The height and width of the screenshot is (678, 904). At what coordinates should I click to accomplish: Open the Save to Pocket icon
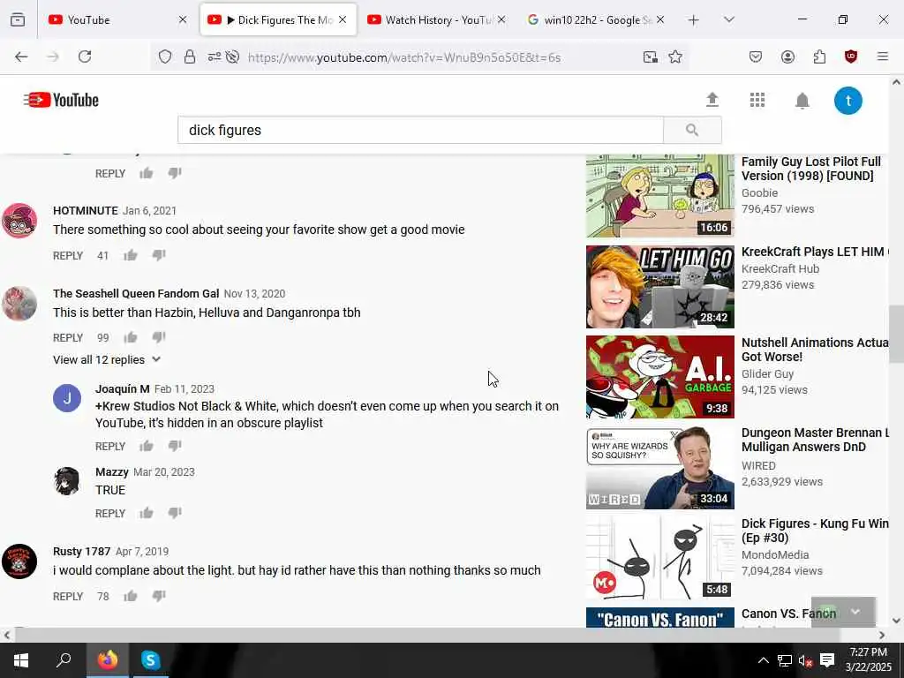(x=756, y=56)
